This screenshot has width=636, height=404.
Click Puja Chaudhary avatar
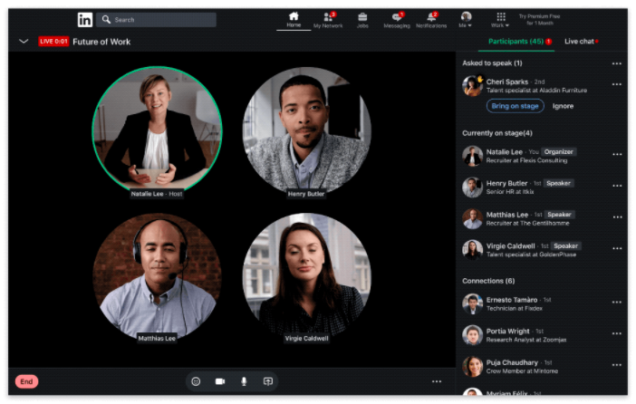tap(473, 366)
